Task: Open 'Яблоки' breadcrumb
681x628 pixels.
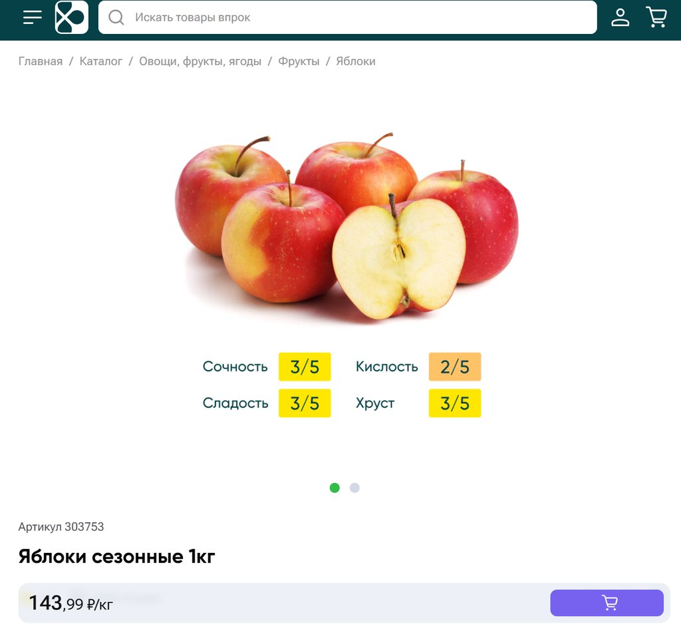Action: [356, 61]
